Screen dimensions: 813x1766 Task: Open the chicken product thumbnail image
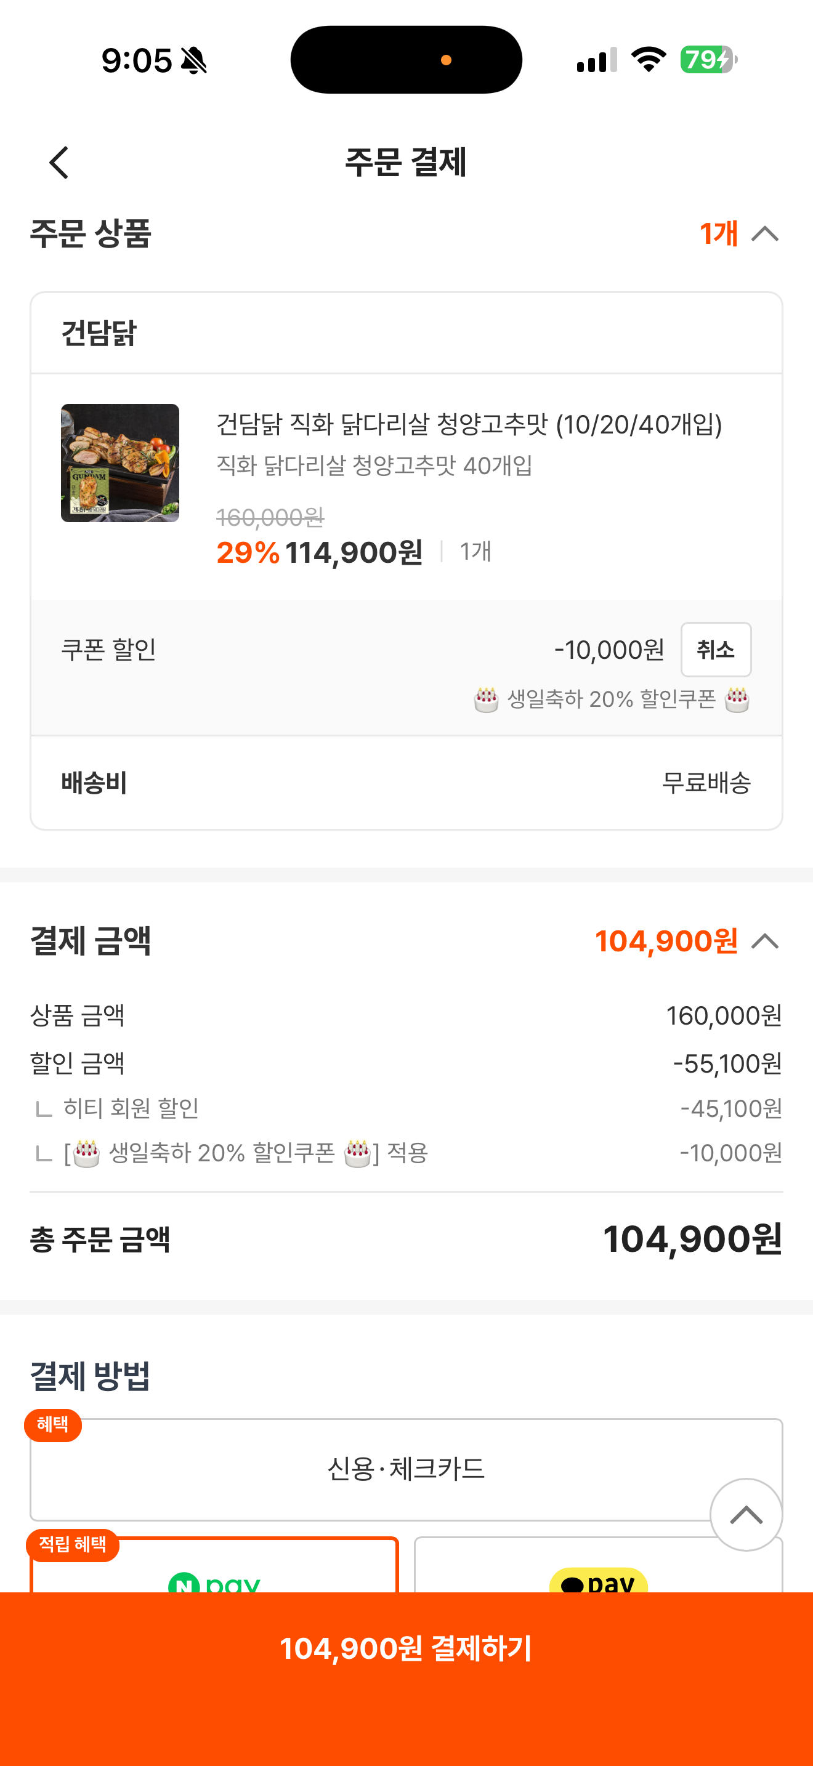120,463
